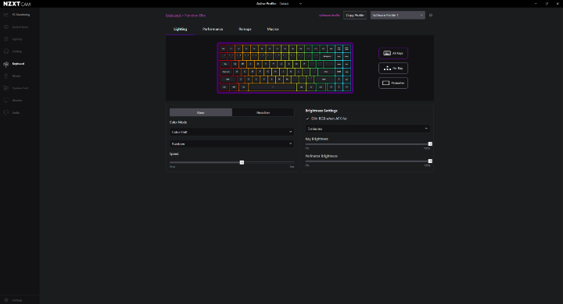This screenshot has height=304, width=563.
Task: Expand the AFK minutes dropdown
Action: pos(368,129)
